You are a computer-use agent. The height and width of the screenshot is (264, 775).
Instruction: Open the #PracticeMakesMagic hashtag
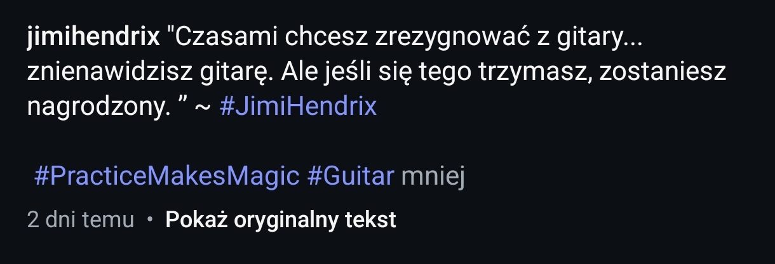pos(166,176)
